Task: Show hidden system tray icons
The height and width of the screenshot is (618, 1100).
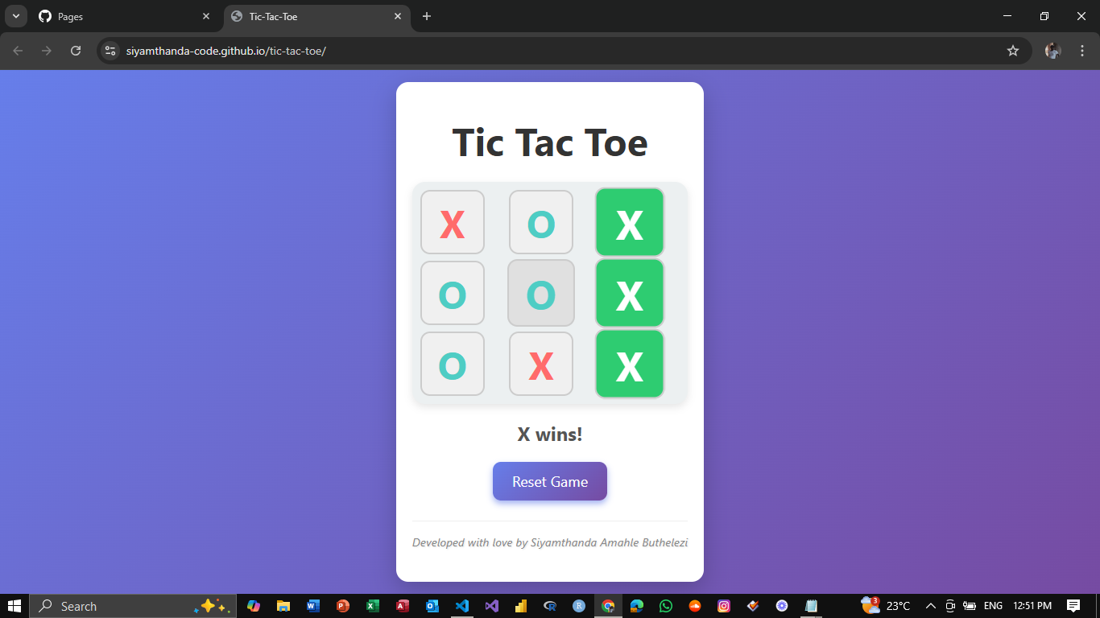Action: point(930,606)
